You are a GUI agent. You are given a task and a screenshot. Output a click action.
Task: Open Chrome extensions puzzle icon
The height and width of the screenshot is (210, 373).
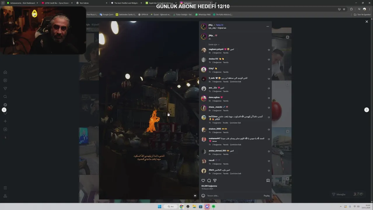tap(351, 9)
